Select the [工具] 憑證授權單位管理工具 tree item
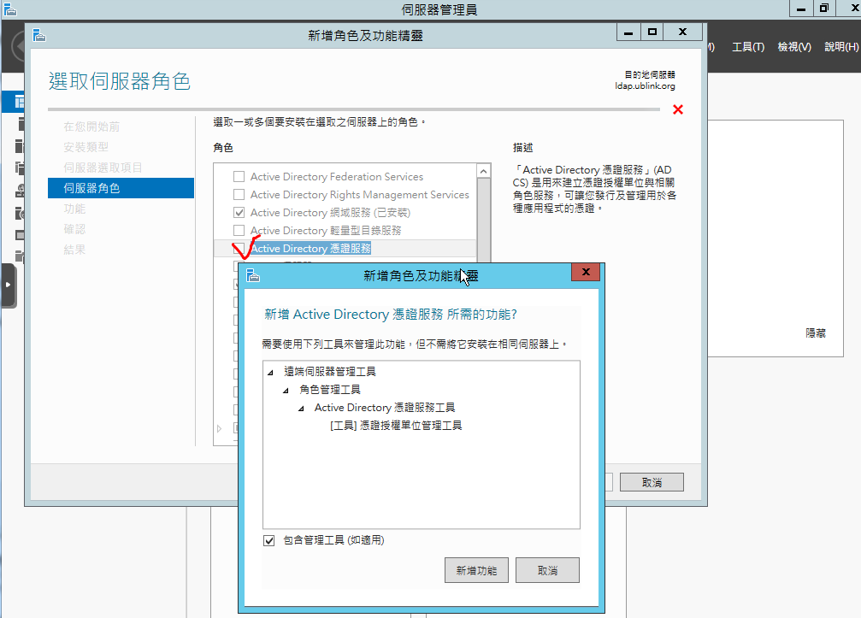The height and width of the screenshot is (618, 861). (396, 426)
